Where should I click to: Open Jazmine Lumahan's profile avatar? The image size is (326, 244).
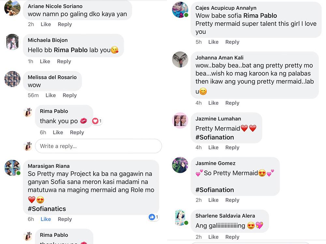(x=180, y=121)
